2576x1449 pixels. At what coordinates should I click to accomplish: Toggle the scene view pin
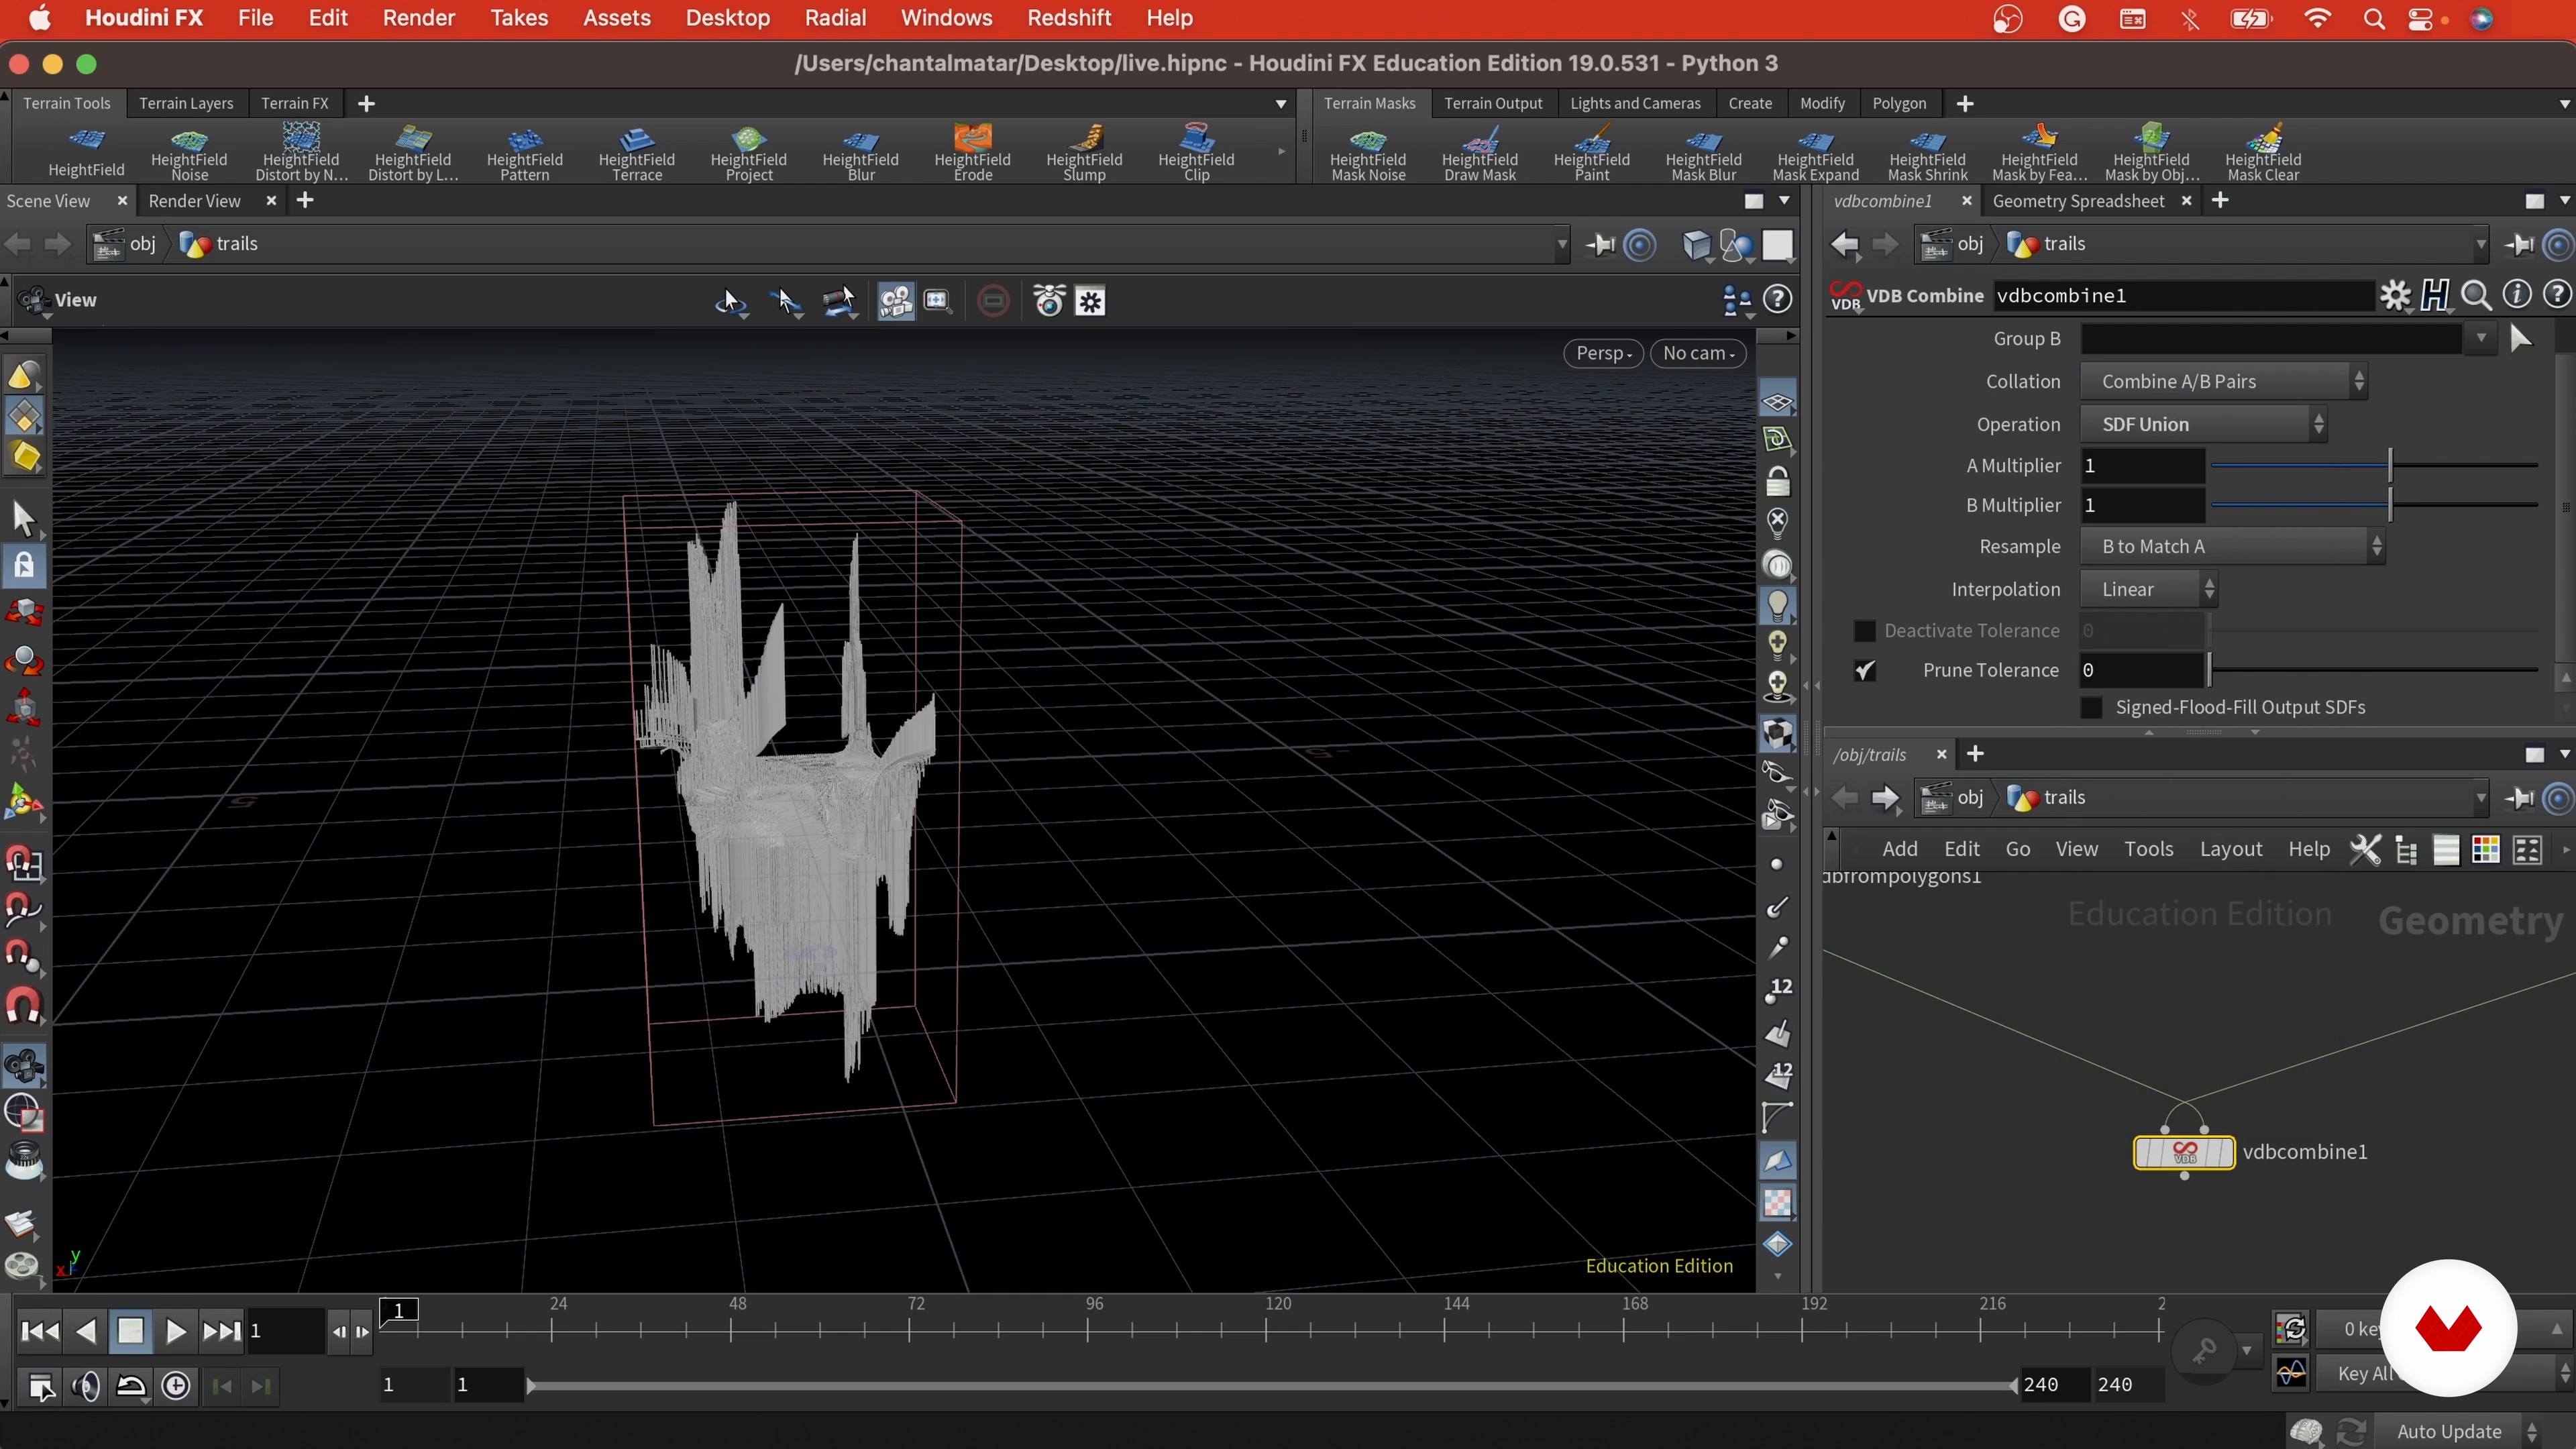[x=1600, y=244]
